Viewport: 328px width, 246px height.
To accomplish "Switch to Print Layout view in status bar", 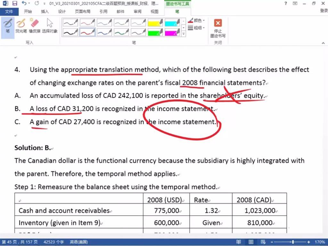I will [x=251, y=242].
